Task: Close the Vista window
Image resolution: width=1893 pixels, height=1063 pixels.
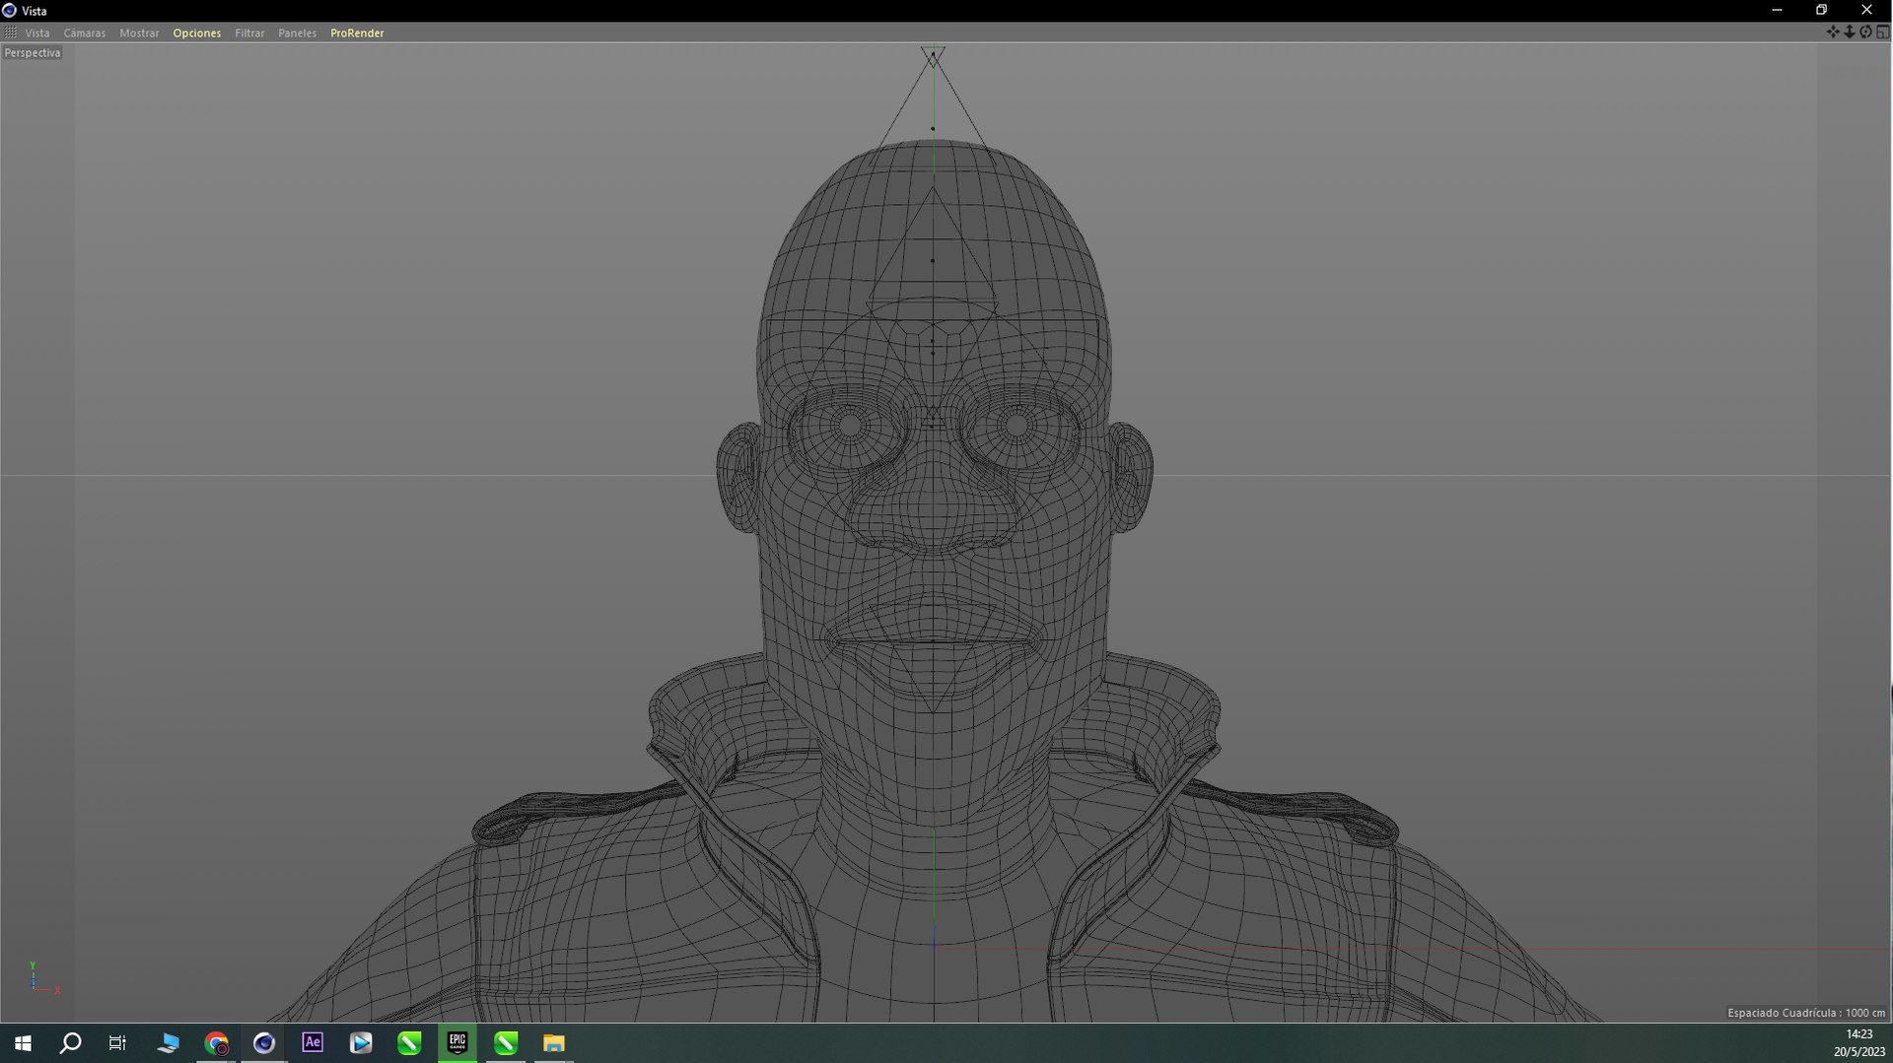Action: pos(1866,10)
